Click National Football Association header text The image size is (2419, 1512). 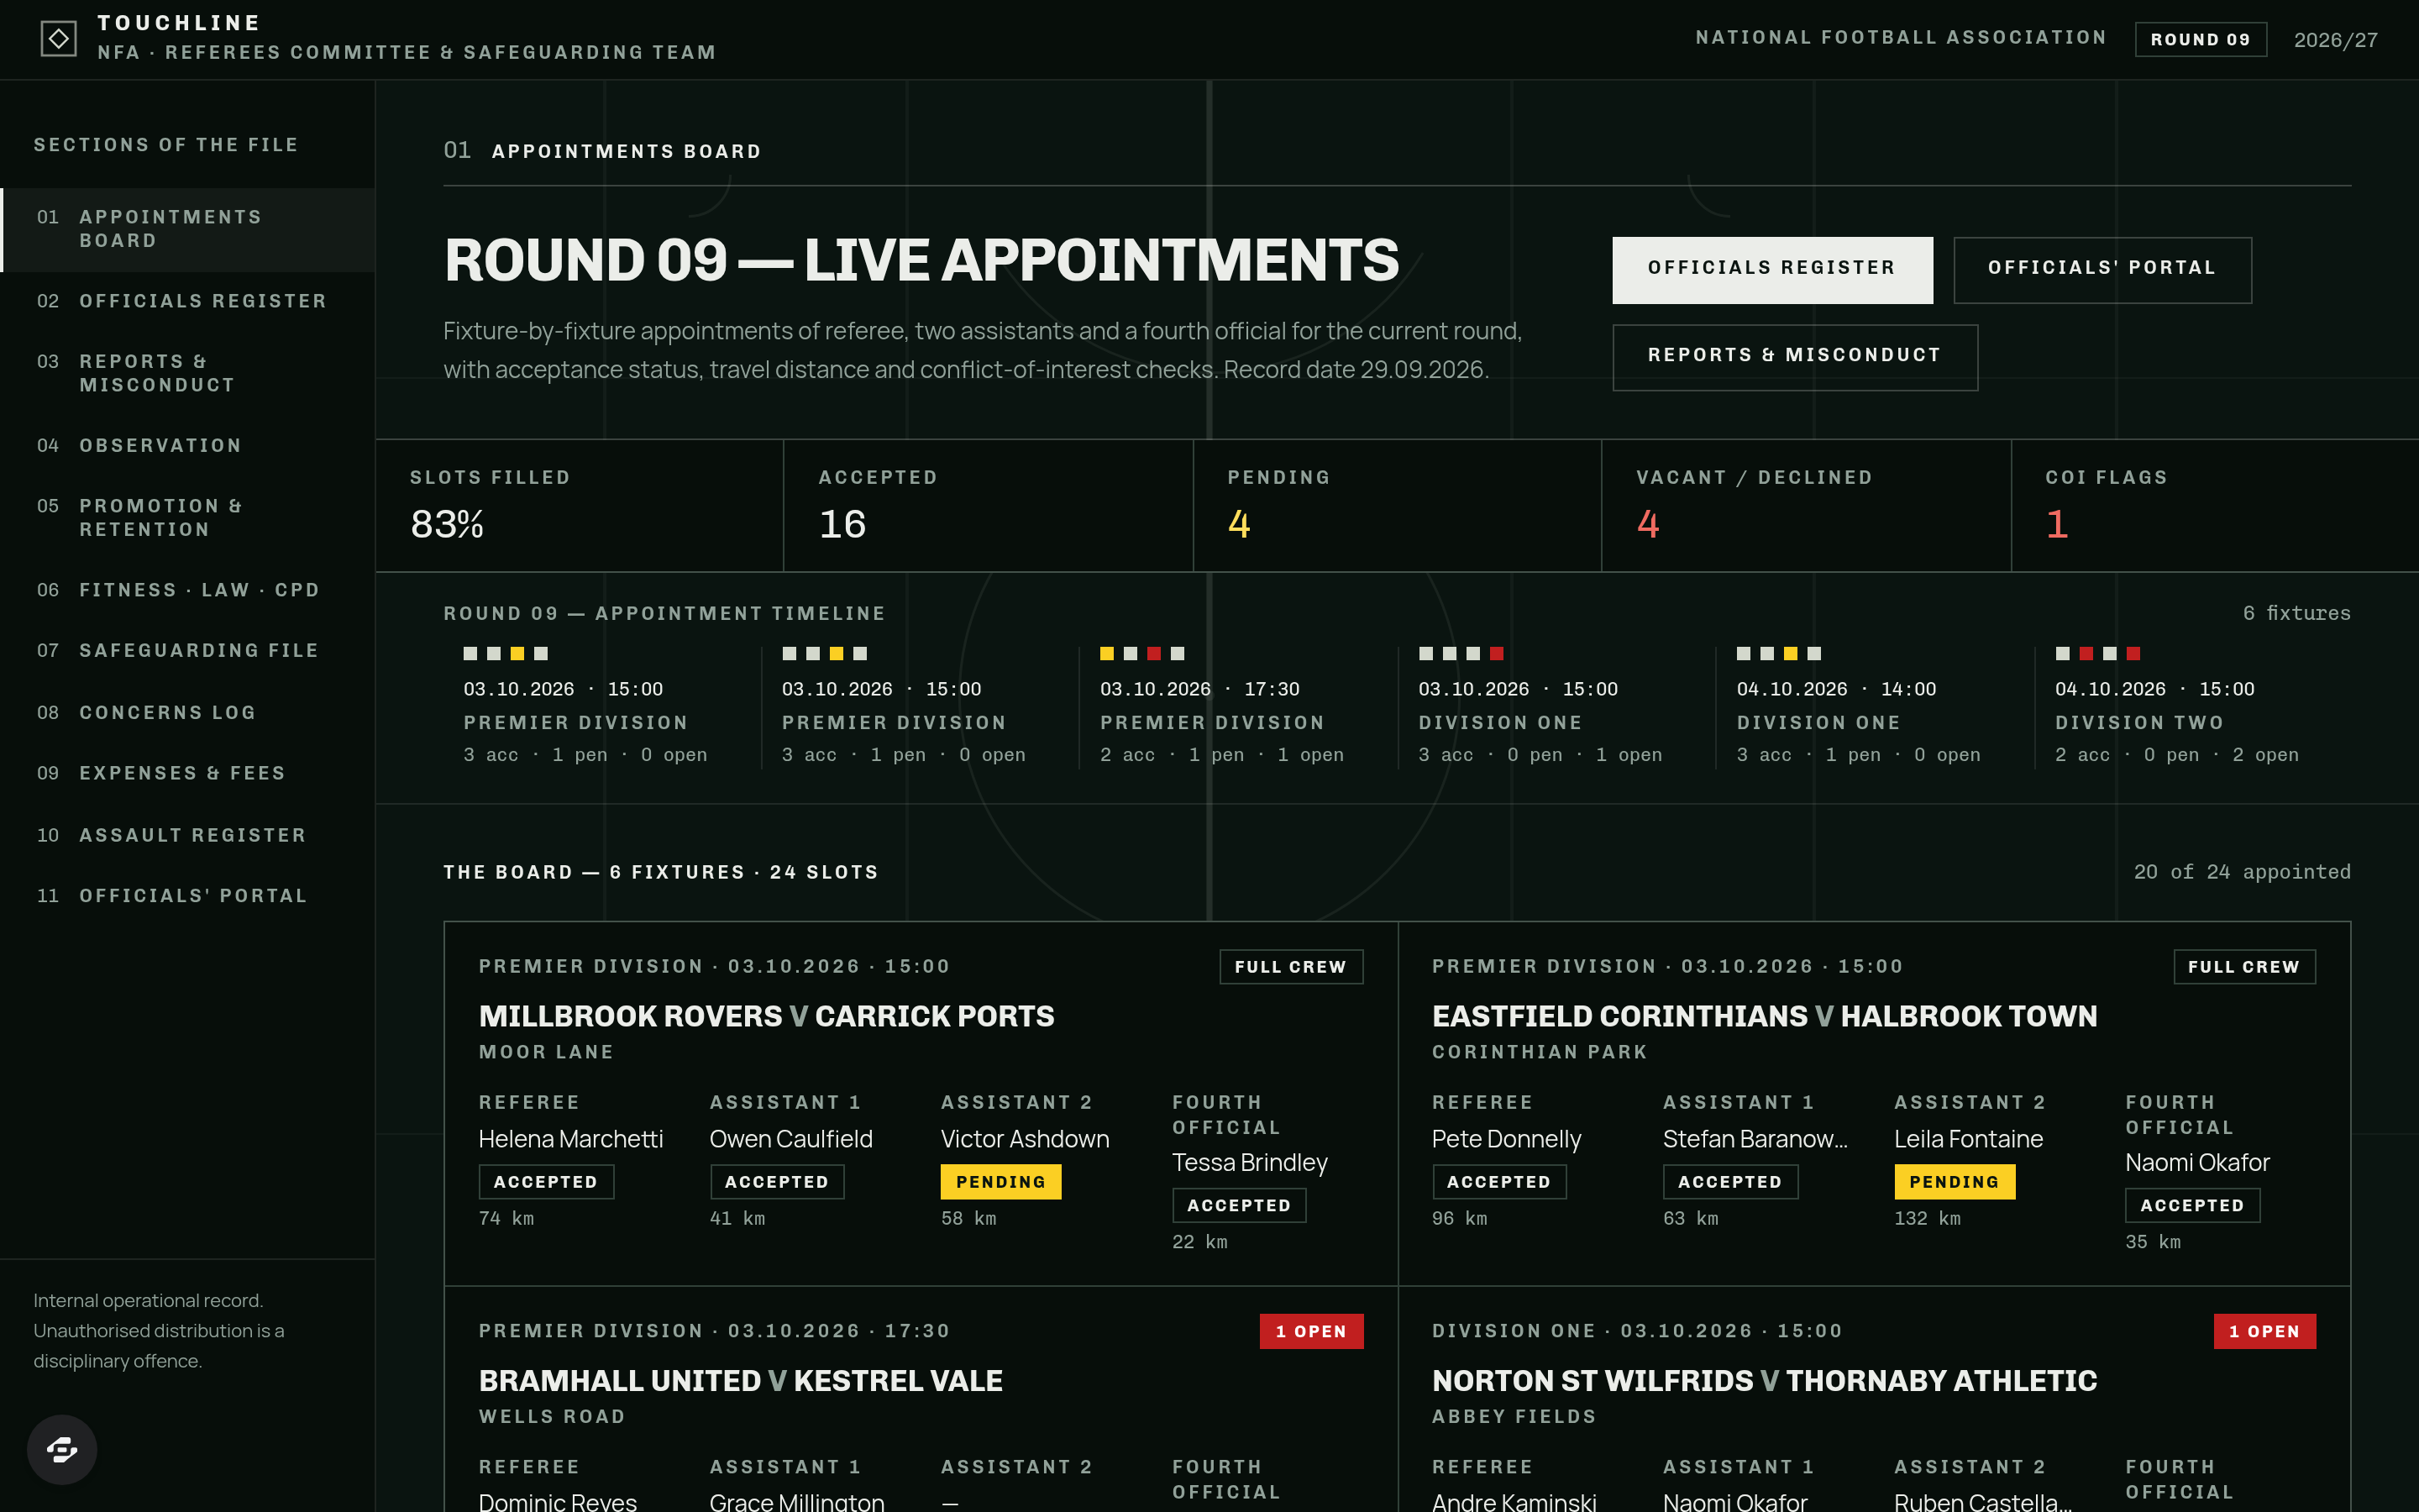point(1902,38)
